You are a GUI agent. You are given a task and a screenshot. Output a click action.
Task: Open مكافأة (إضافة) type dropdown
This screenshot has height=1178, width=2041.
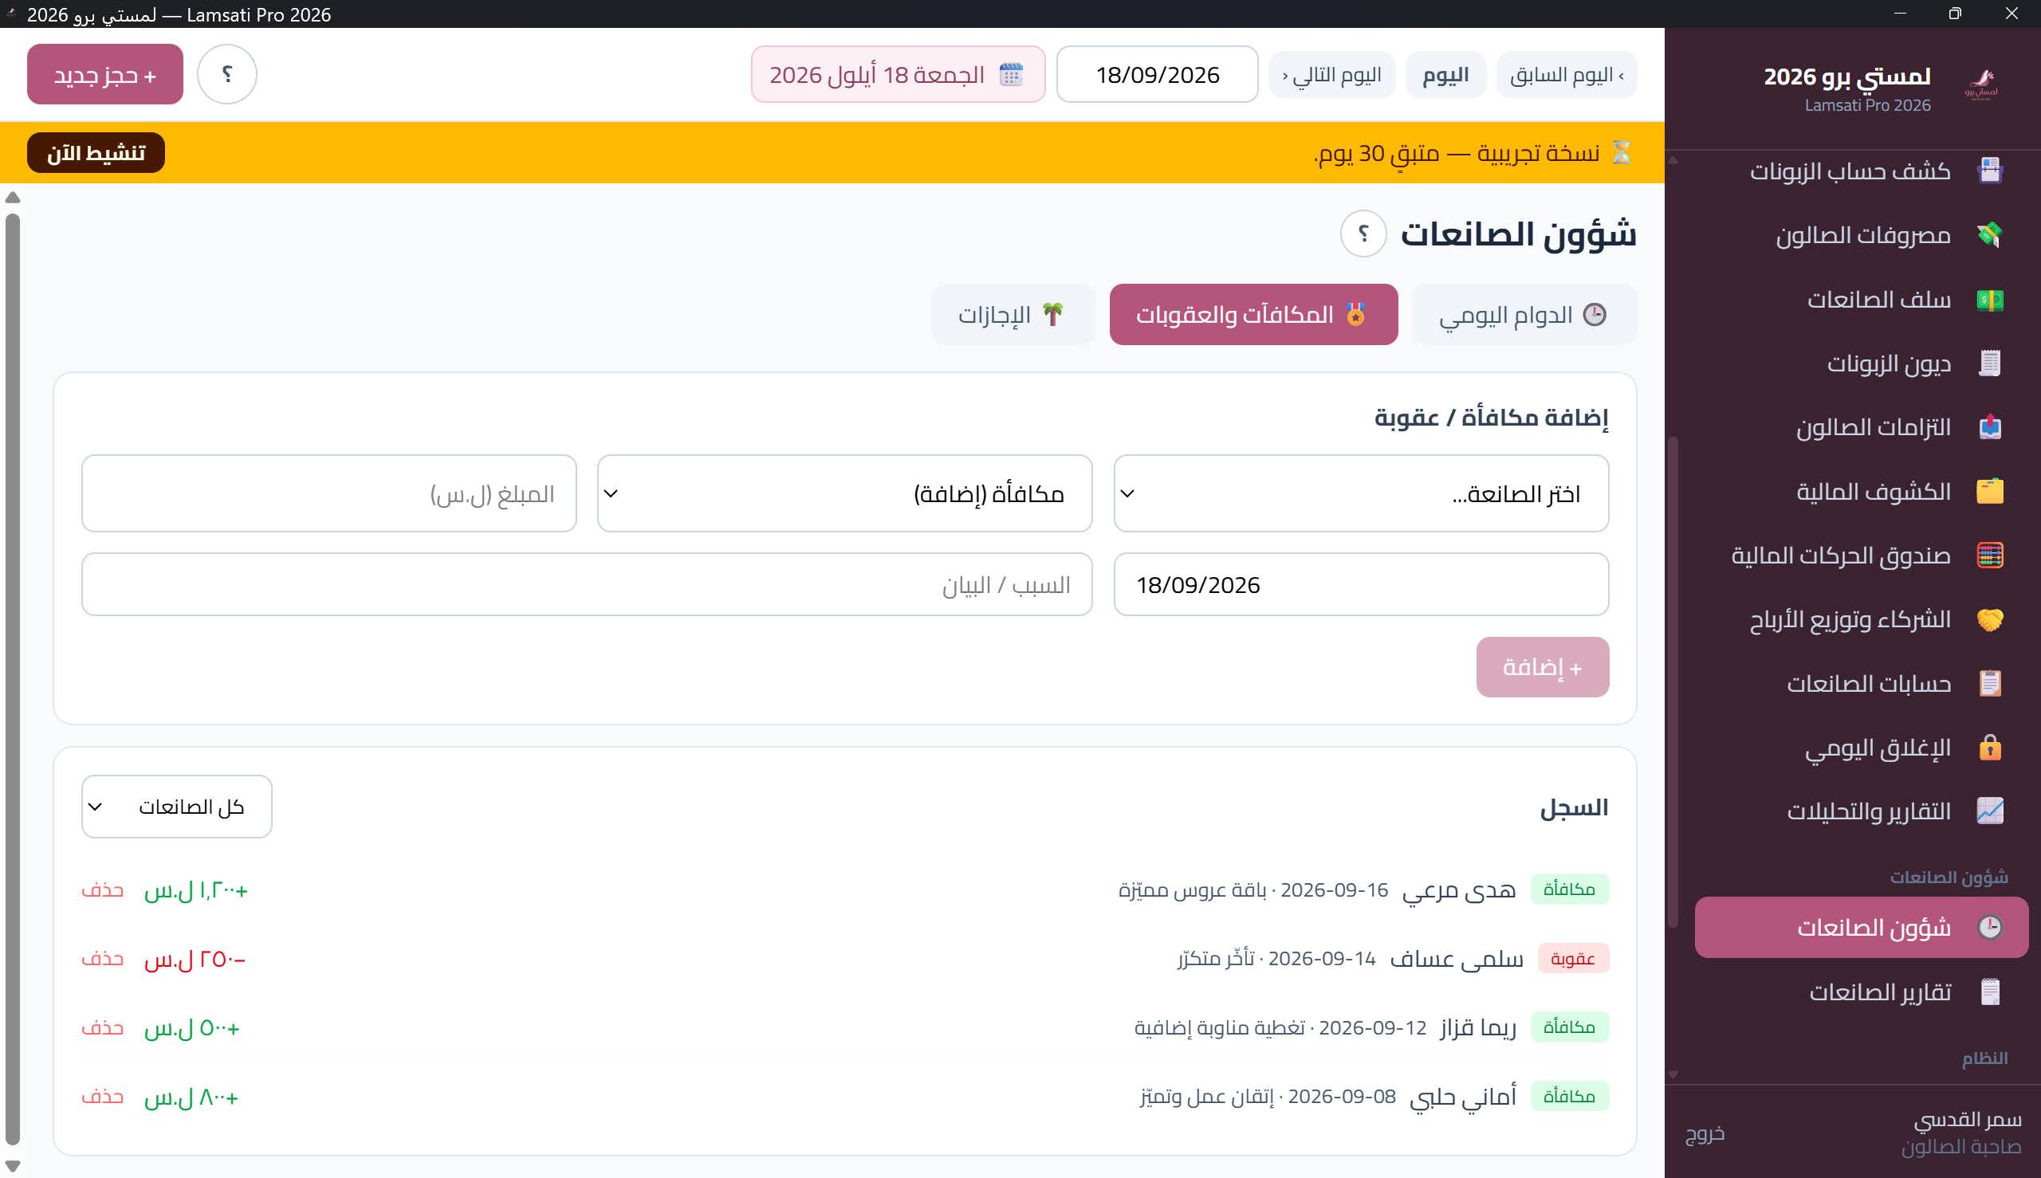844,493
